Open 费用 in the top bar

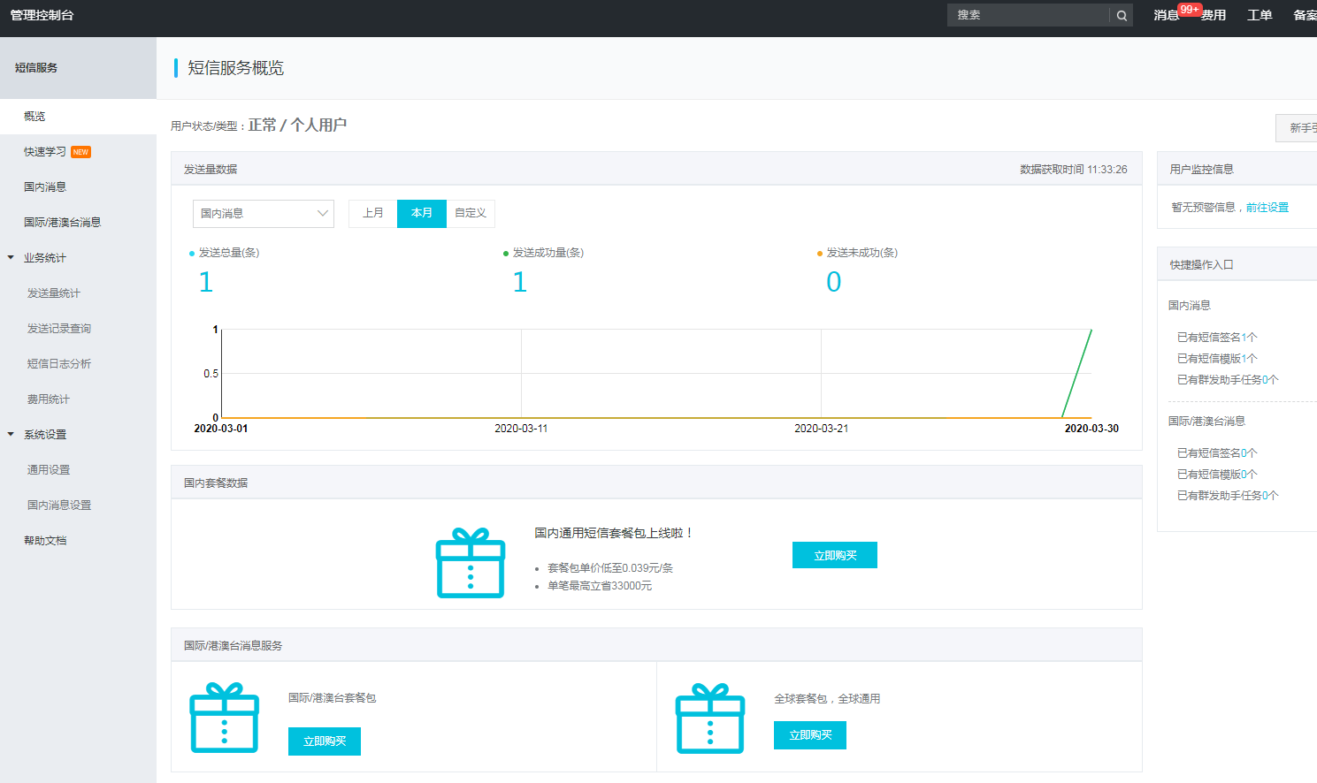coord(1214,15)
